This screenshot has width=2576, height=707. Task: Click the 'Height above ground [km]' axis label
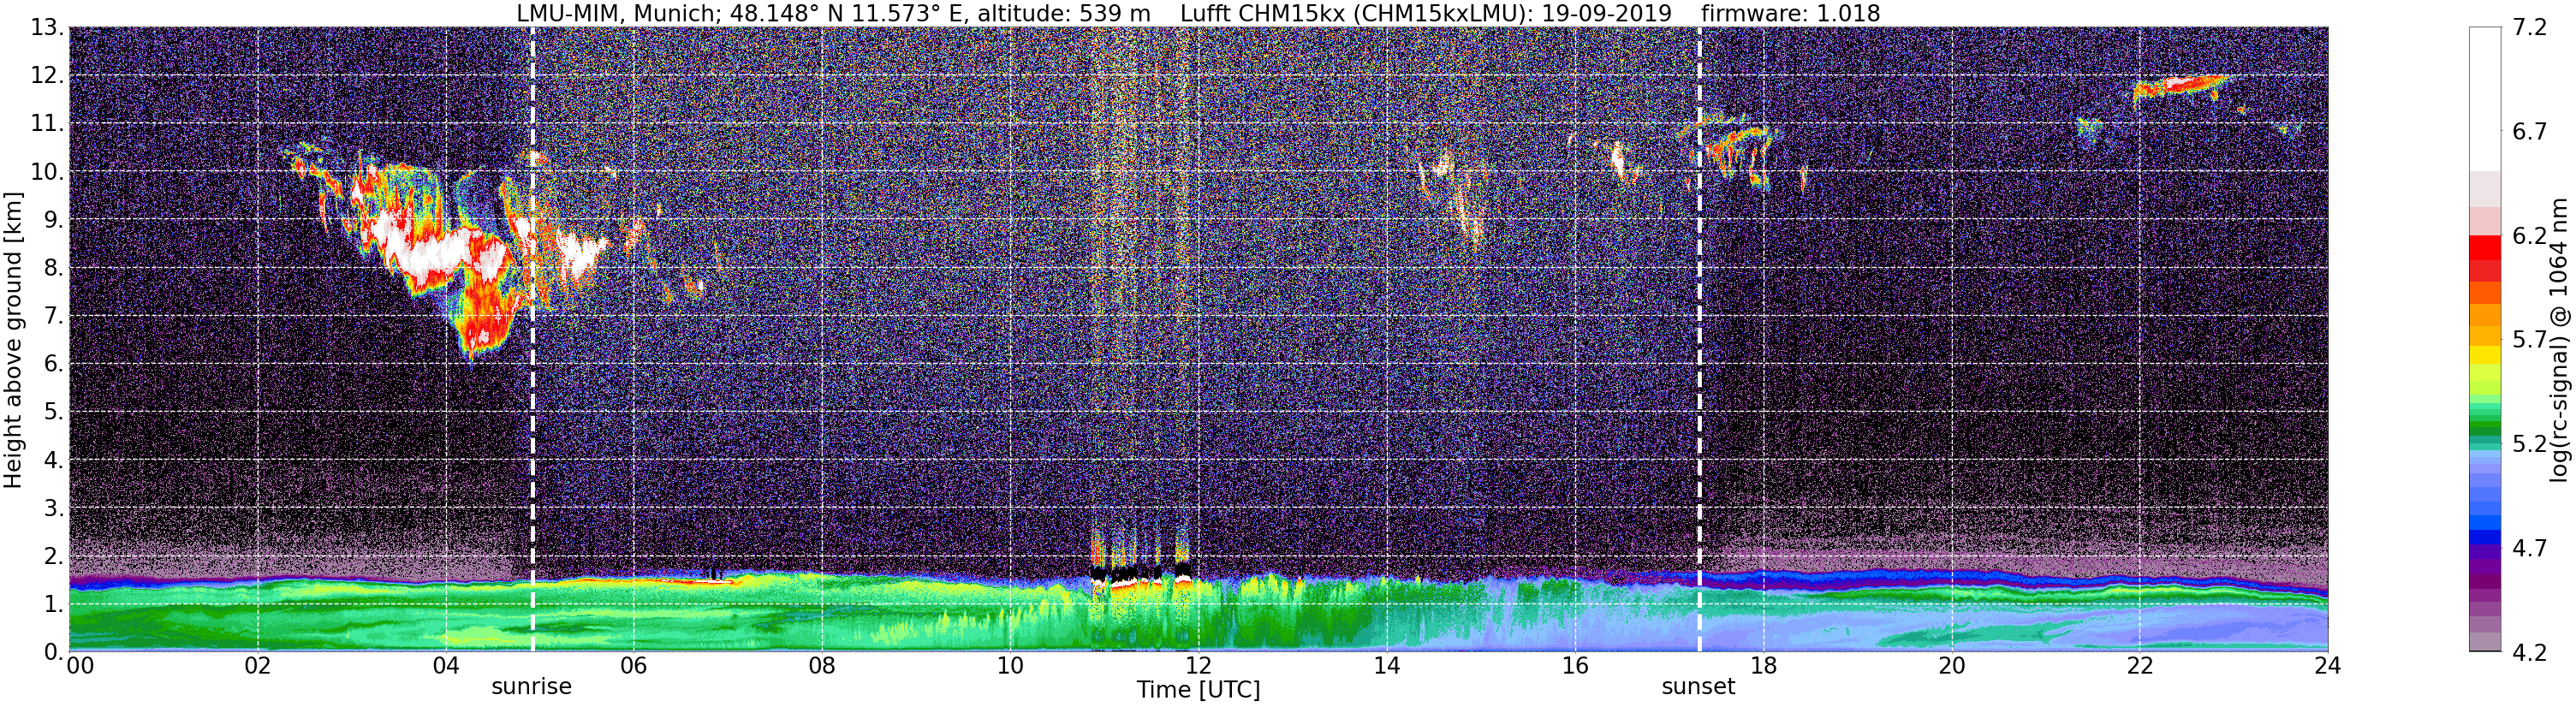[13, 340]
